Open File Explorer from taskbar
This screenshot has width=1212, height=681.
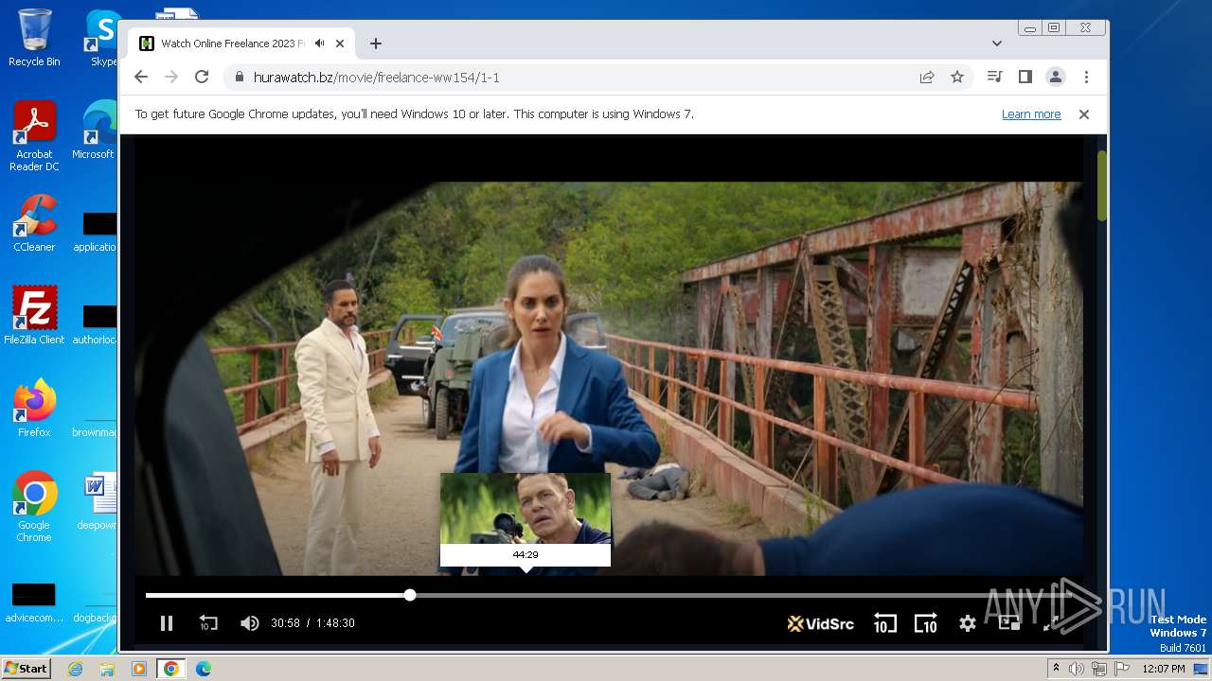[107, 669]
